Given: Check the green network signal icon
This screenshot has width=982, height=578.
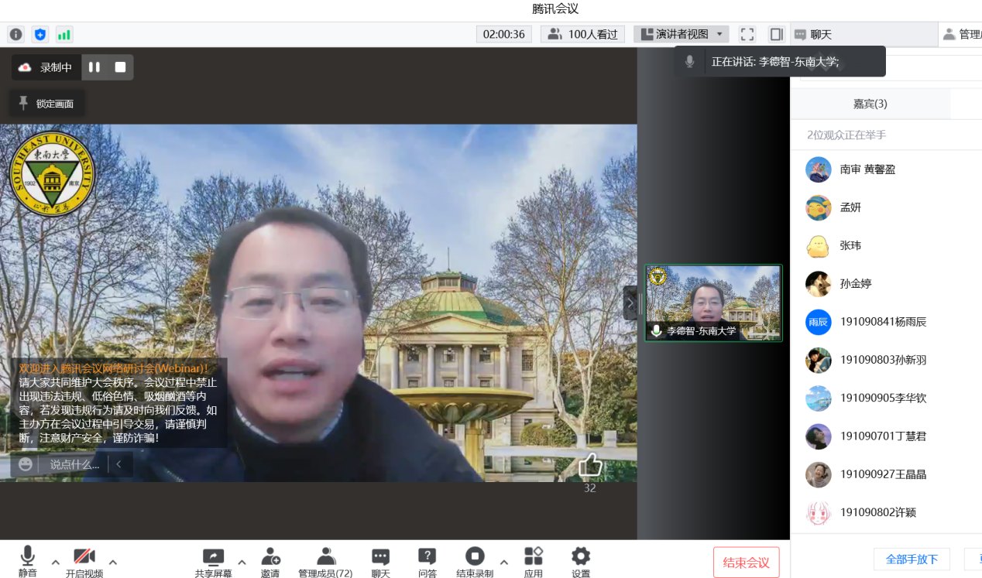Looking at the screenshot, I should click(x=64, y=34).
